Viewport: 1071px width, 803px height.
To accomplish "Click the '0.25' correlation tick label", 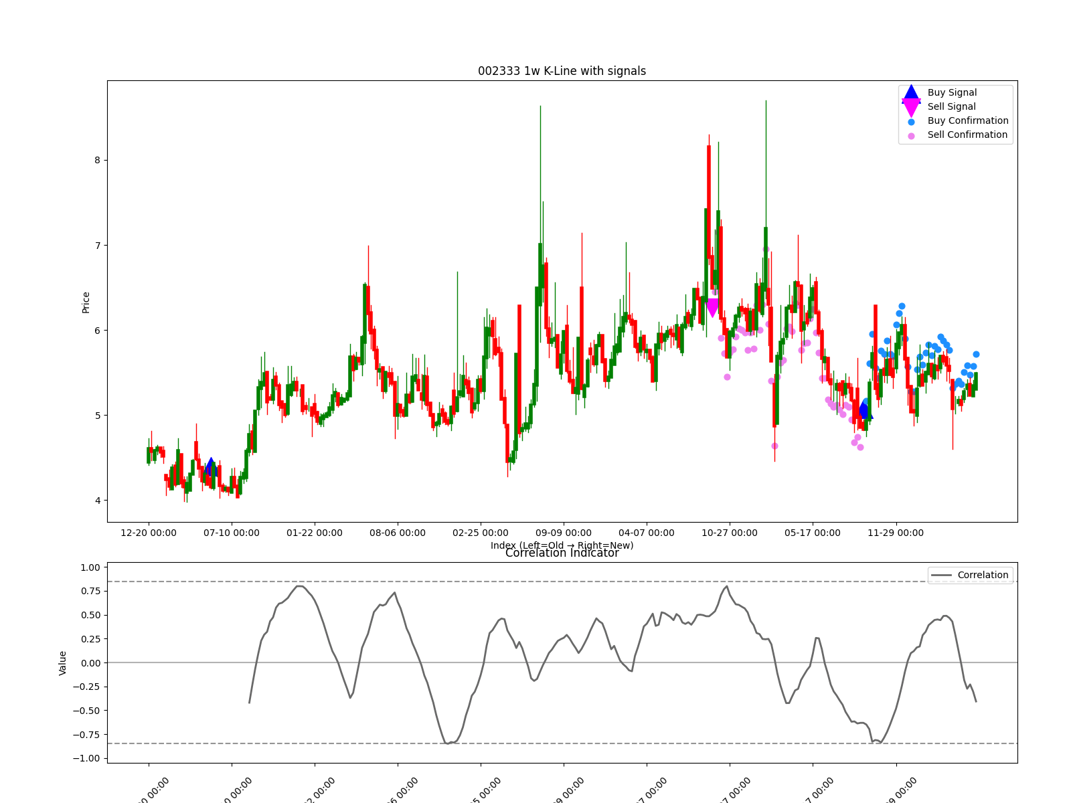I will [x=90, y=639].
